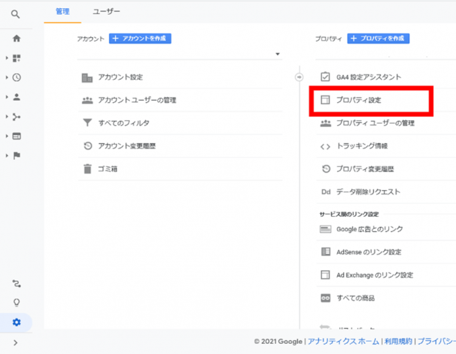Click the search magnifier icon in sidebar
The image size is (456, 354).
[x=16, y=13]
